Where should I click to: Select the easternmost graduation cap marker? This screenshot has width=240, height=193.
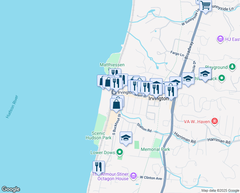(x=205, y=74)
